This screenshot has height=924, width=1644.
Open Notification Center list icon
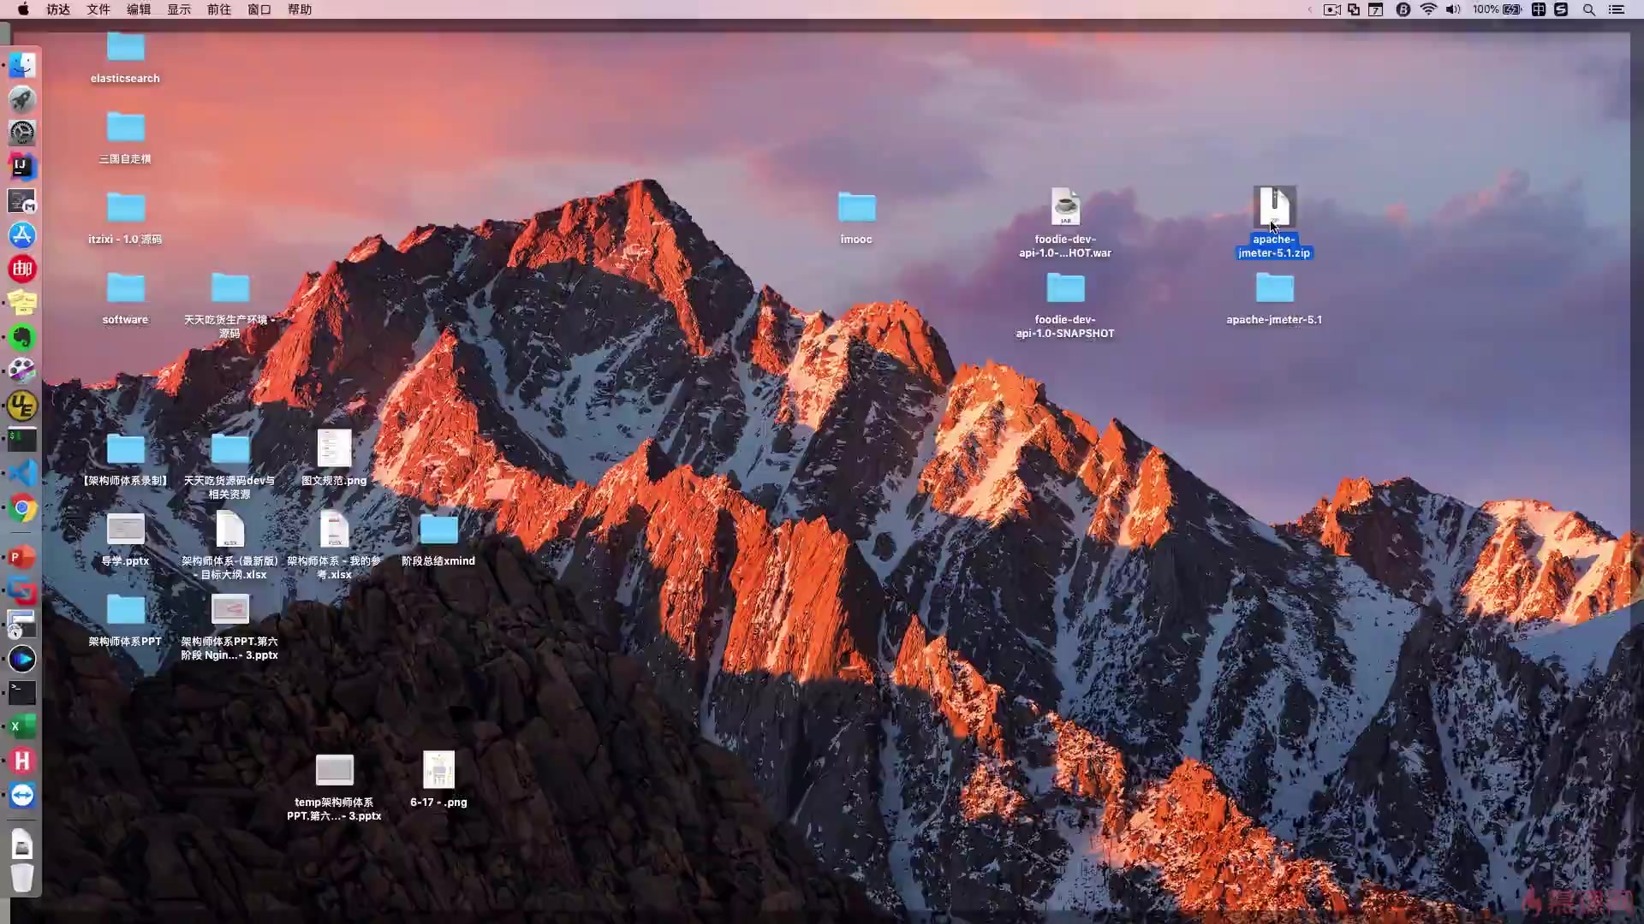[1617, 9]
